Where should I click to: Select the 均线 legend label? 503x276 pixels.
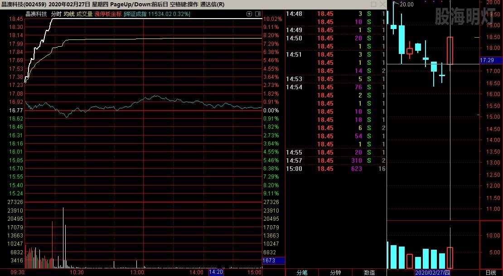[69, 14]
